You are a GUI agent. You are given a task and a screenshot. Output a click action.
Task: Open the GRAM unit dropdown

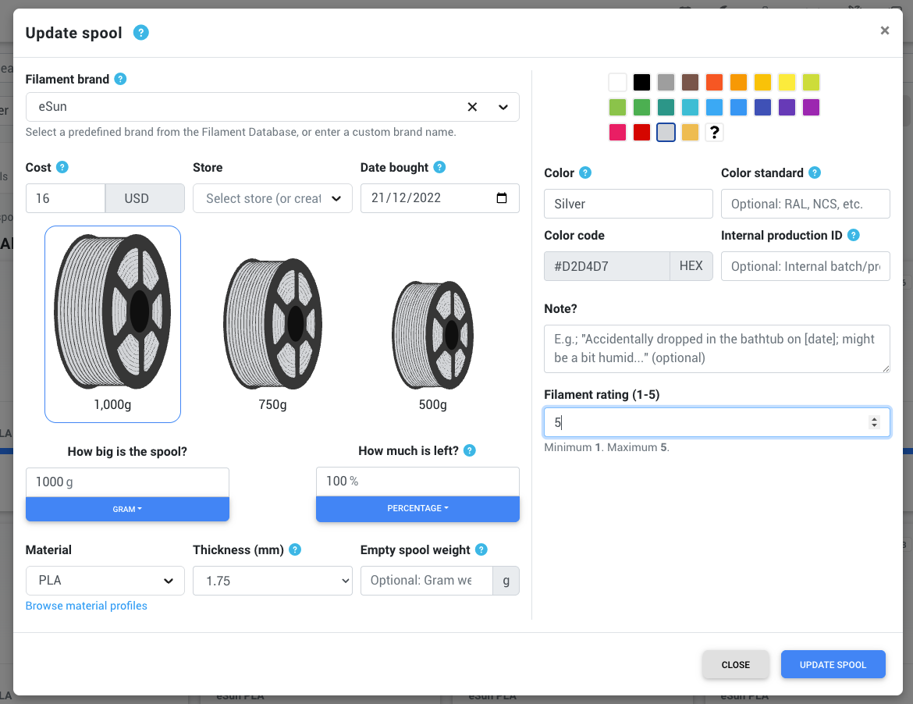tap(127, 509)
